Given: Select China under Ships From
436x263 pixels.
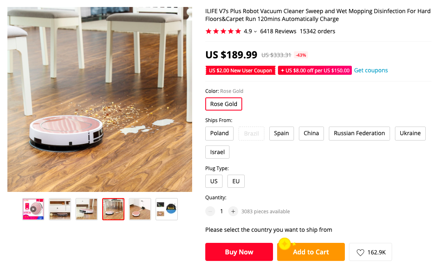Looking at the screenshot, I should pos(311,133).
